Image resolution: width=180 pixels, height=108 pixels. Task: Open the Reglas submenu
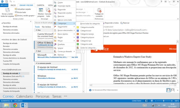(65, 37)
